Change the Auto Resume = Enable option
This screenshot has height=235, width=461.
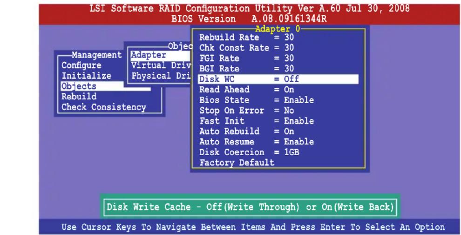pyautogui.click(x=257, y=142)
